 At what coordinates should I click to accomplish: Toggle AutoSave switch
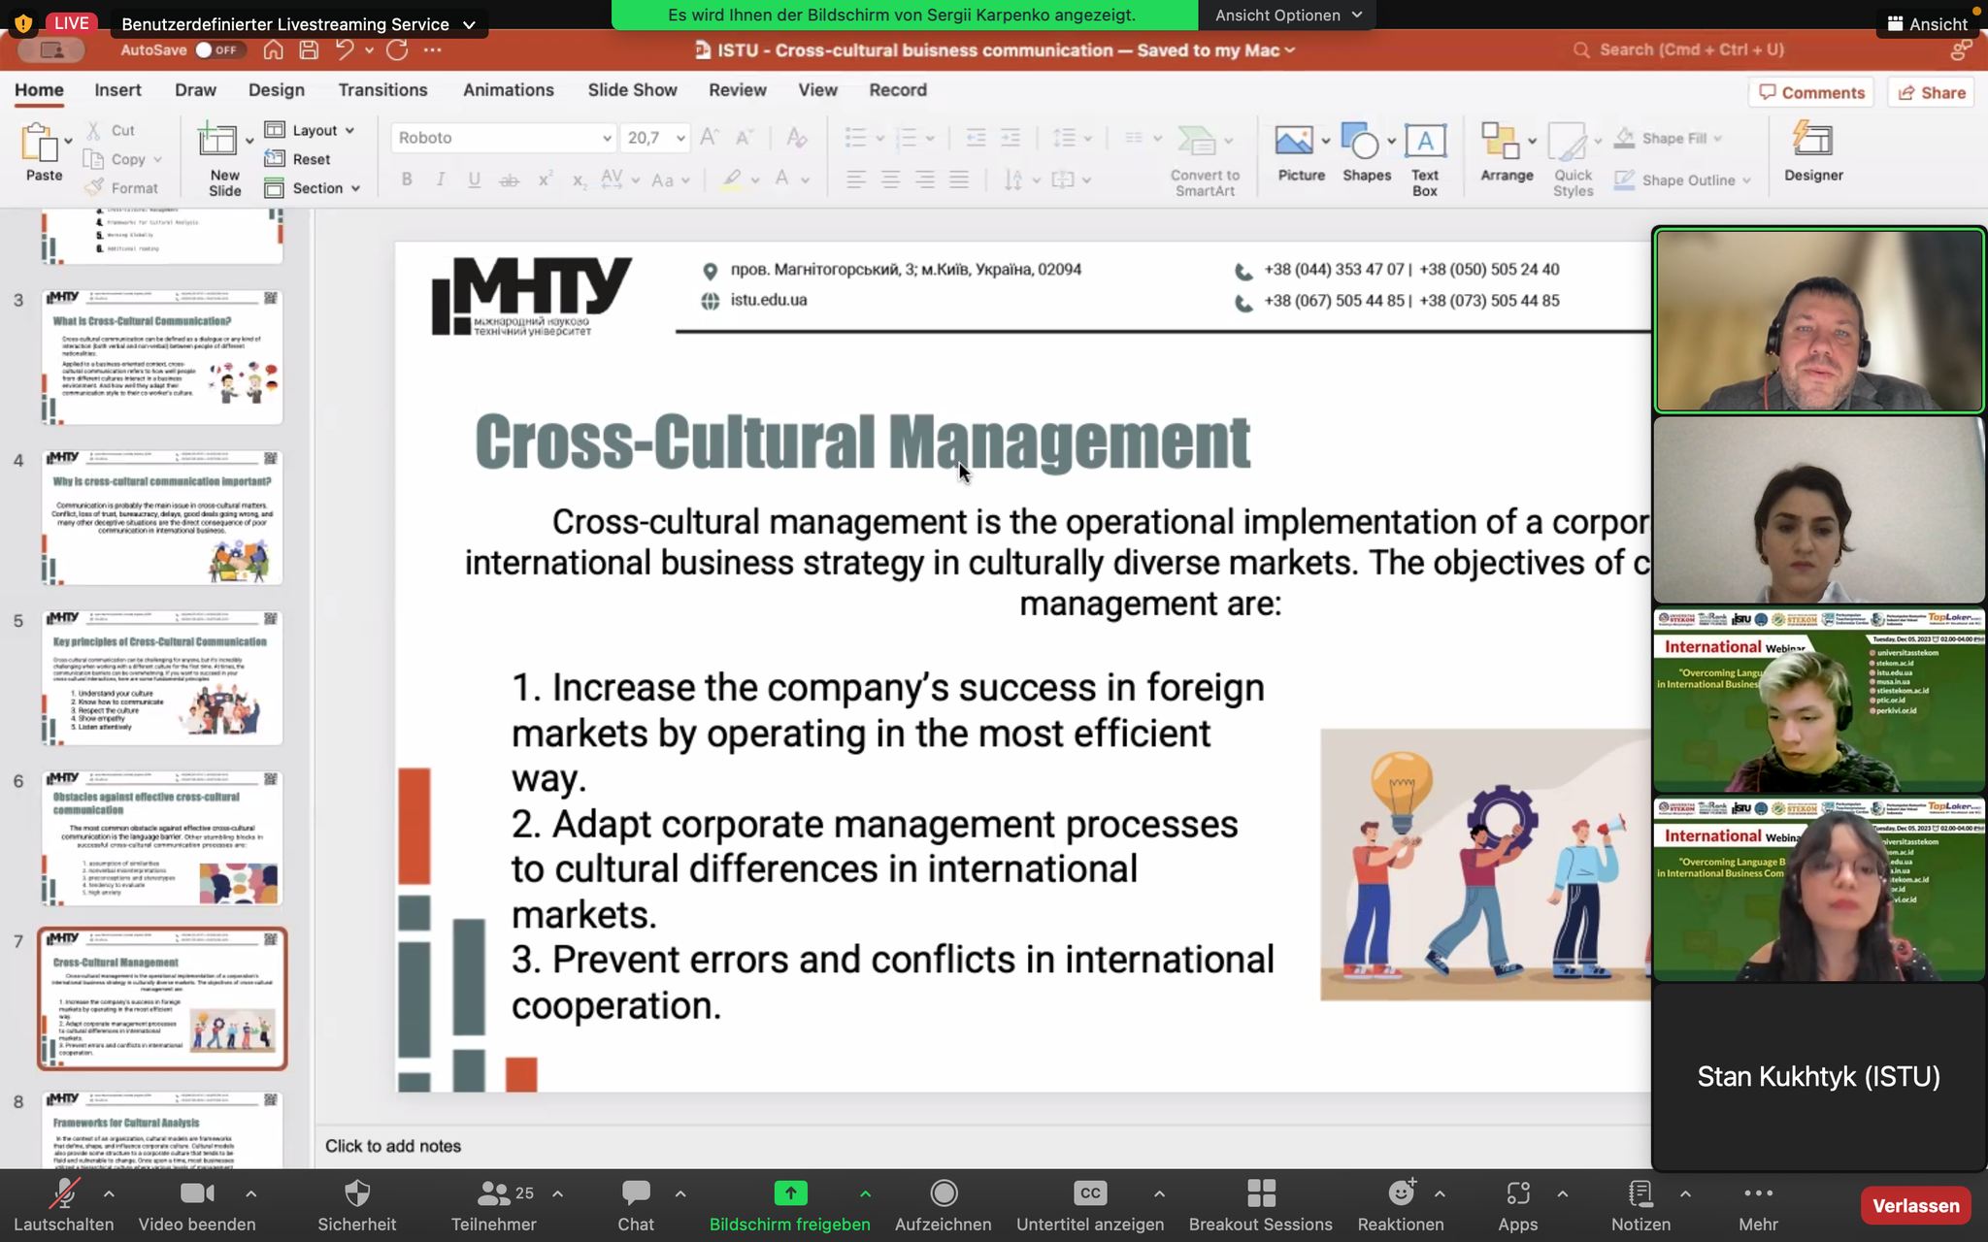217,50
